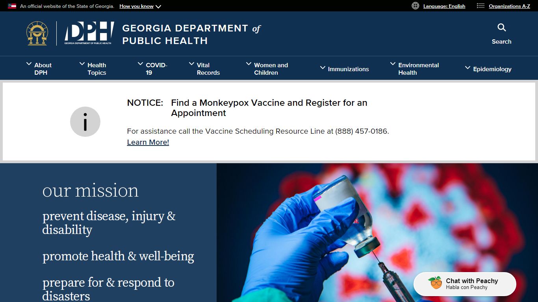
Task: Expand the How you know dropdown
Action: click(140, 6)
